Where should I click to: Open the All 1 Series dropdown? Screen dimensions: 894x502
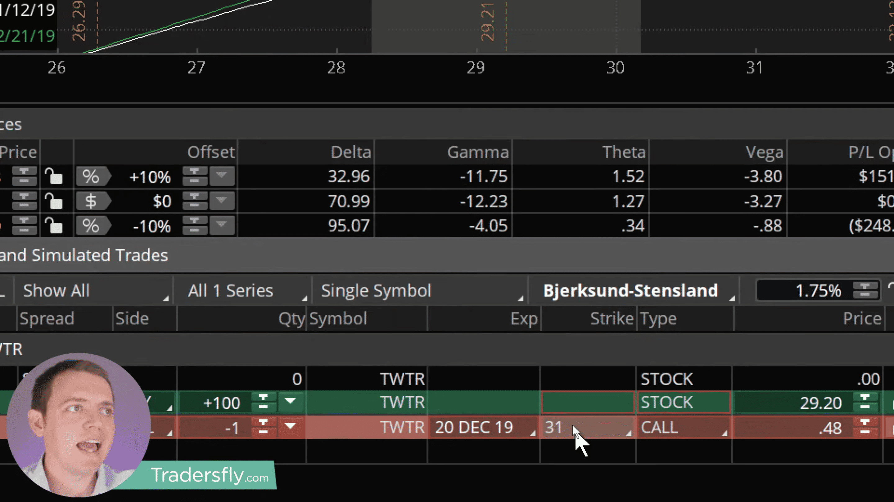(242, 290)
